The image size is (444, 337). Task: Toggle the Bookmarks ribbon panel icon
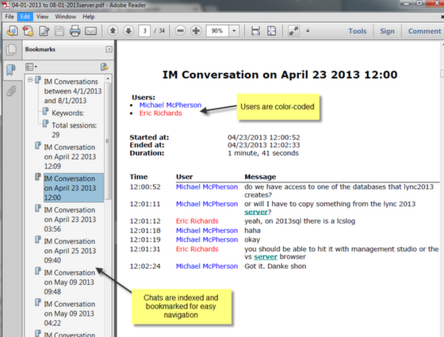click(x=11, y=70)
